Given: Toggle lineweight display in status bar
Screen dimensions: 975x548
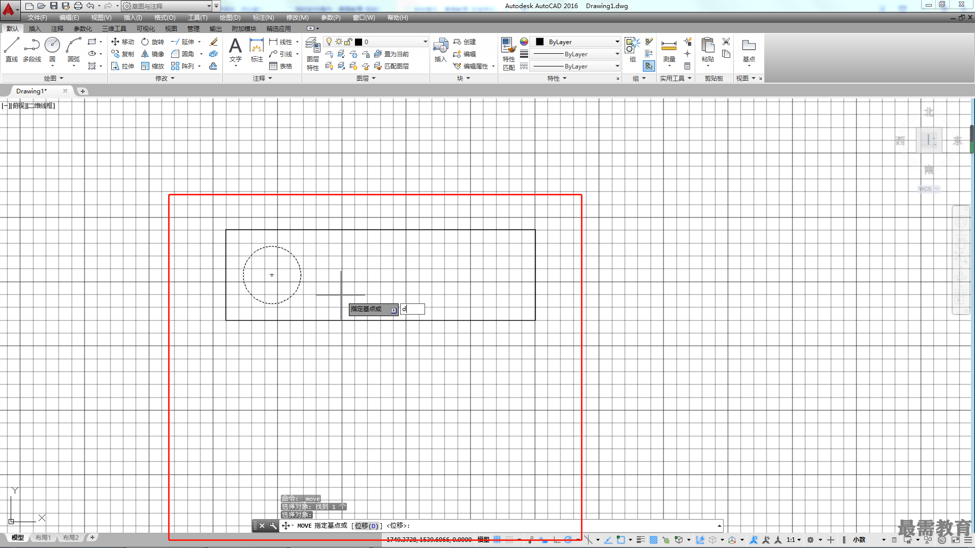Looking at the screenshot, I should (641, 539).
